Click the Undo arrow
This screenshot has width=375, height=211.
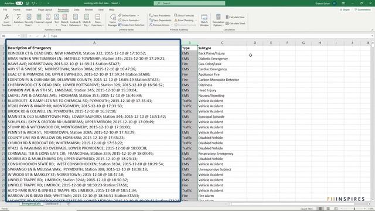coord(33,3)
